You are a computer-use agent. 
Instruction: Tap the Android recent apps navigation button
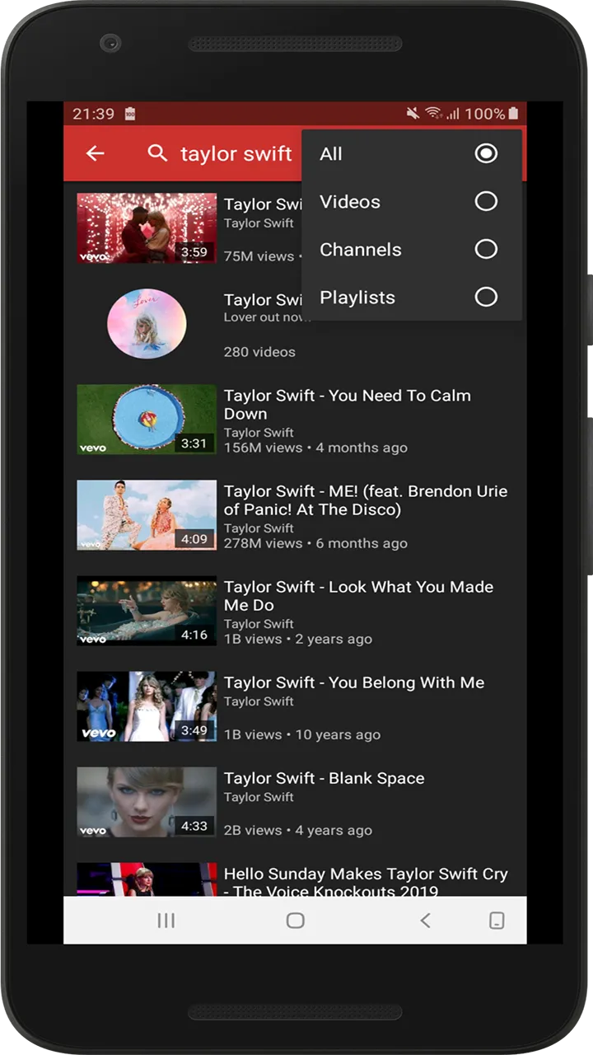166,921
